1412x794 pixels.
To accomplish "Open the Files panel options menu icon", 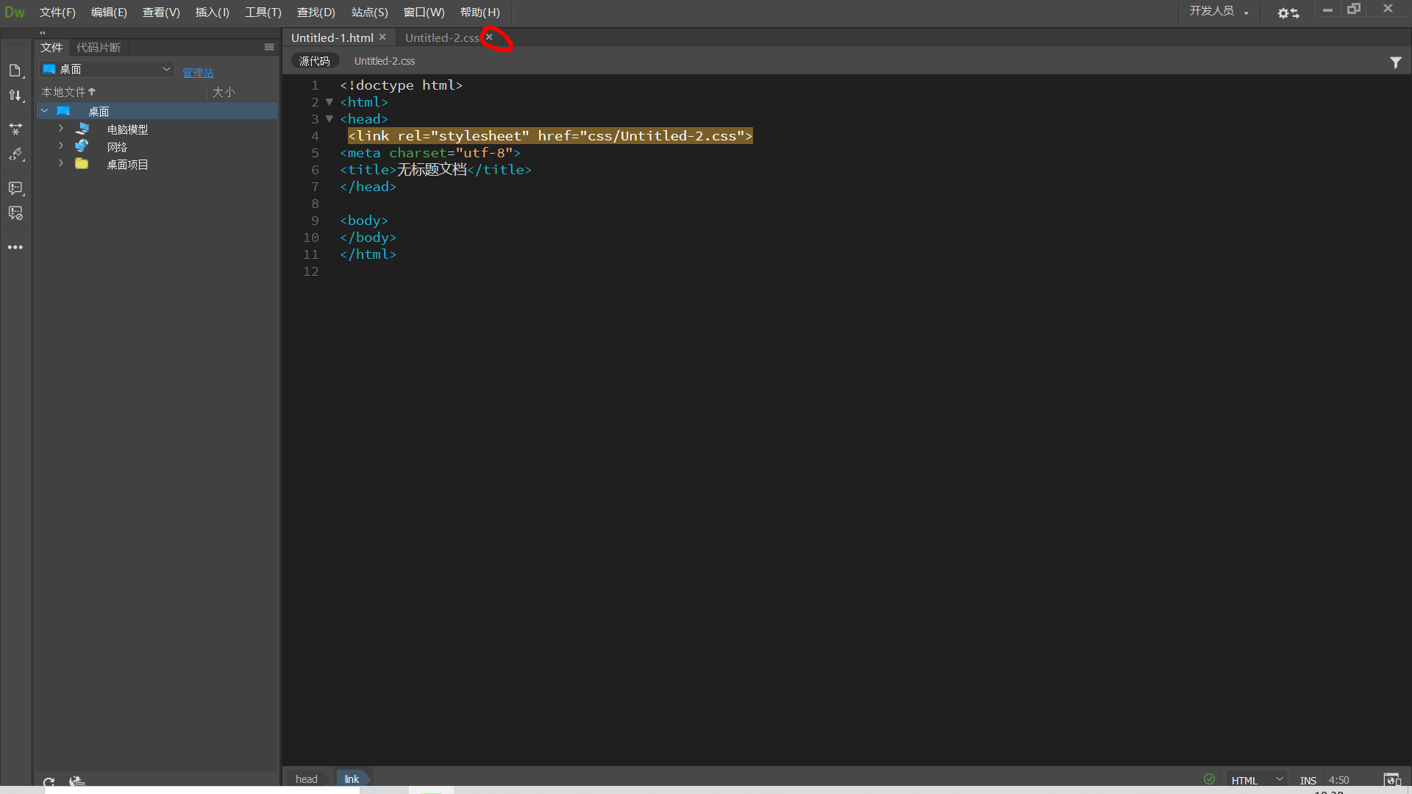I will click(x=269, y=47).
